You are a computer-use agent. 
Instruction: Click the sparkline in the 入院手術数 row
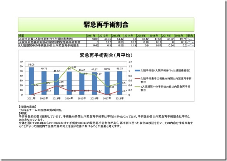190,39
